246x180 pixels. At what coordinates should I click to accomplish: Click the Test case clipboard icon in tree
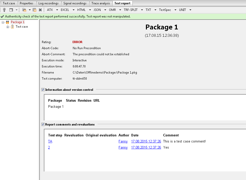coord(12,27)
